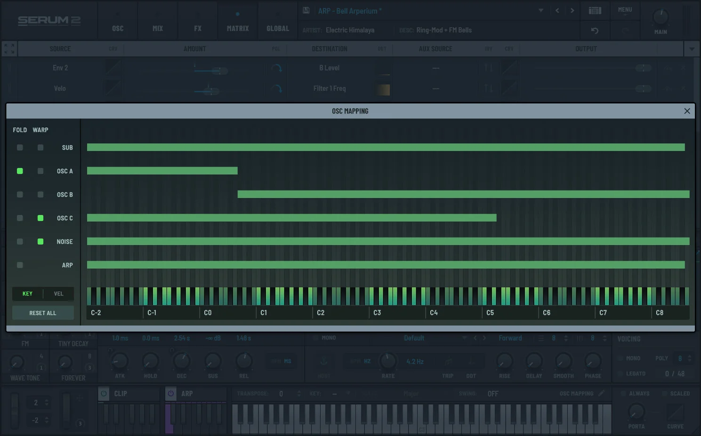Save the preset with the floppy disk icon
Viewport: 701px width, 436px height.
tap(306, 10)
